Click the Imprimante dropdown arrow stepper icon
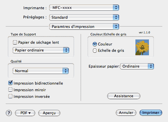Screen dimensions: 168x122 tap(116, 8)
